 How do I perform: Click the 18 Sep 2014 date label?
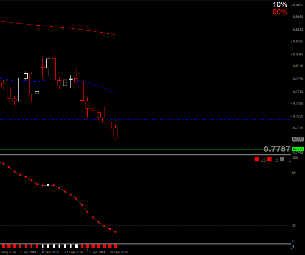pos(96,252)
